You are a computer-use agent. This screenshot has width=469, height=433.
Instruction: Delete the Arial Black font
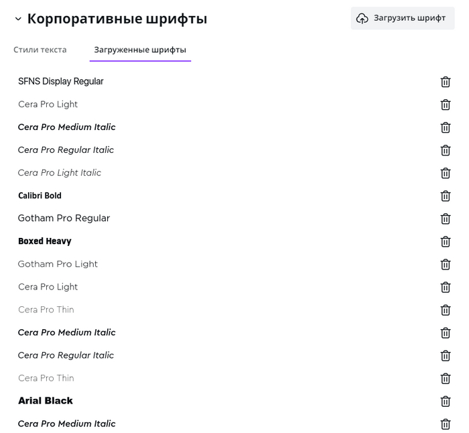446,401
